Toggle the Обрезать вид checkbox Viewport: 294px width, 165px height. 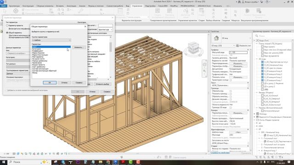[231, 91]
